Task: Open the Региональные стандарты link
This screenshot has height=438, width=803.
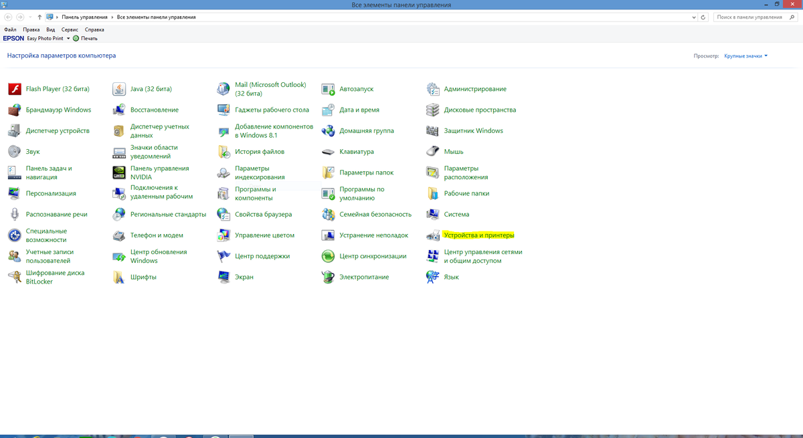Action: point(168,215)
